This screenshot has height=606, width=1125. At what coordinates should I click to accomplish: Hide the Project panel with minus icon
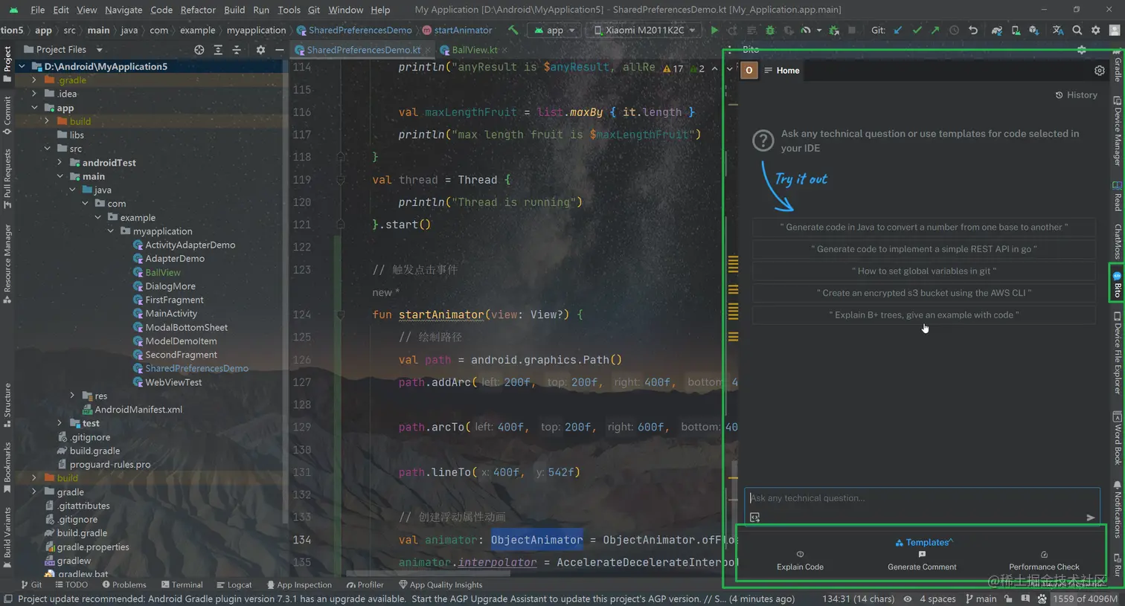pyautogui.click(x=279, y=50)
